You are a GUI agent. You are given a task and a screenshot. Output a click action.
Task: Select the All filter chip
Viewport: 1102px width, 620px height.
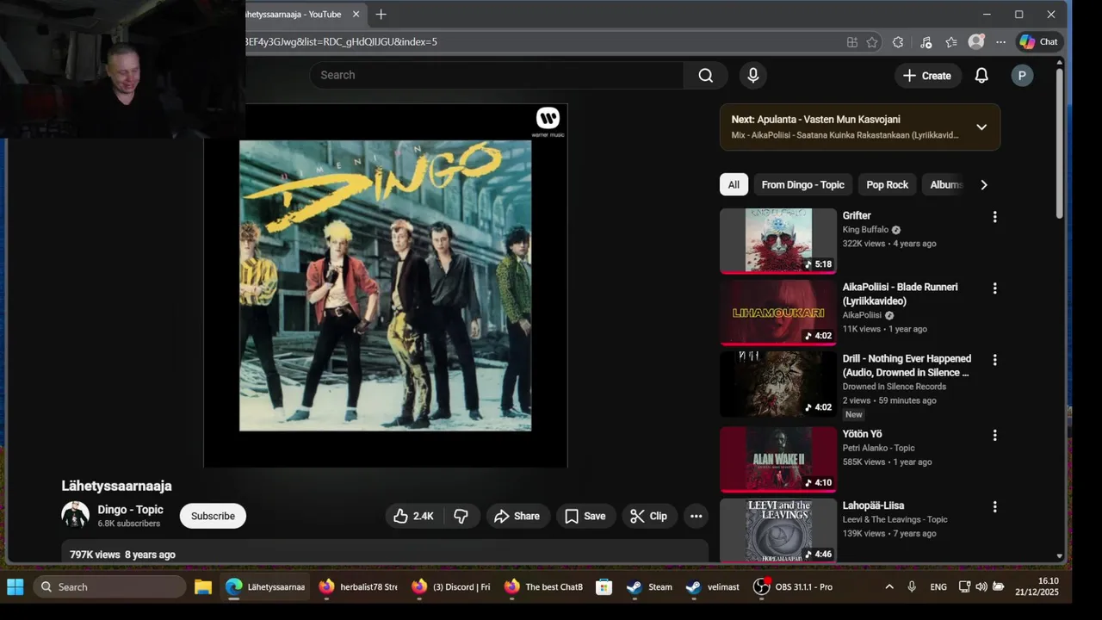[734, 184]
